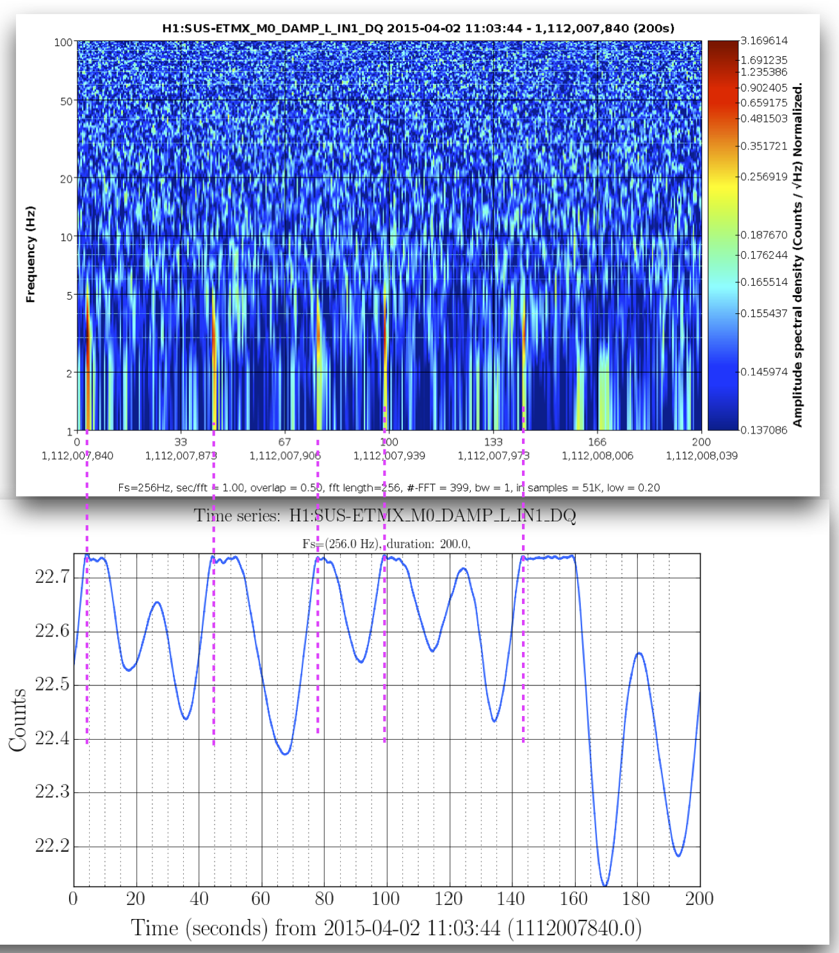Viewport: 839px width, 953px height.
Task: Click spectrogram time tick 33
Action: (x=181, y=442)
